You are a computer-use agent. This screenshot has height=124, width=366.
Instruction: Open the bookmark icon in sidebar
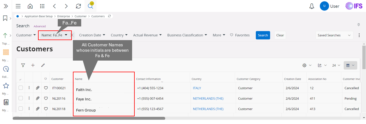5,18
